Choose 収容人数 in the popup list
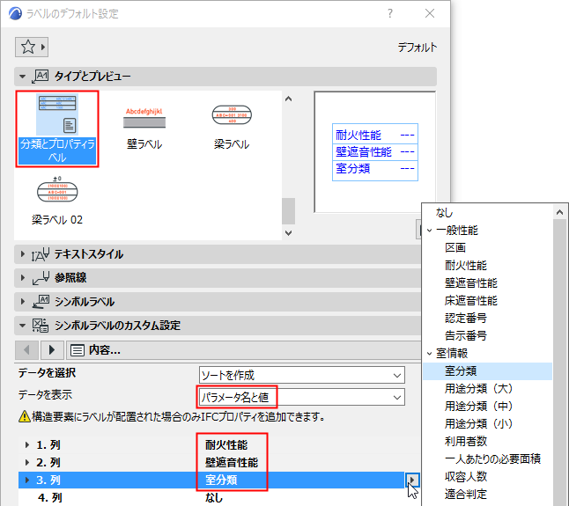Image resolution: width=569 pixels, height=506 pixels. point(466,476)
